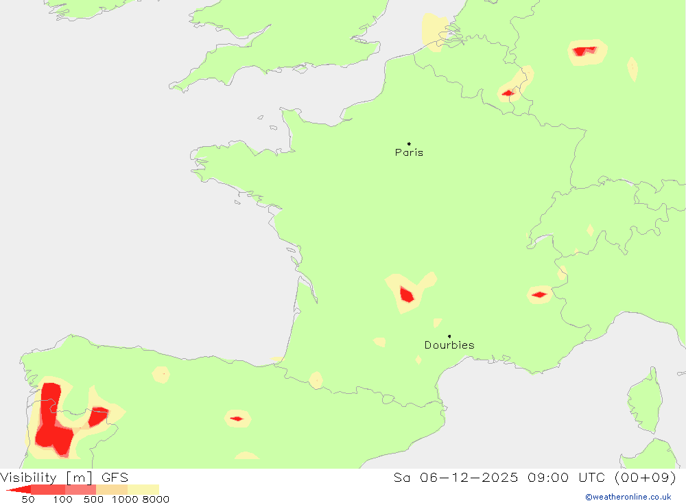Click the Dourbies location dot marker

click(449, 336)
